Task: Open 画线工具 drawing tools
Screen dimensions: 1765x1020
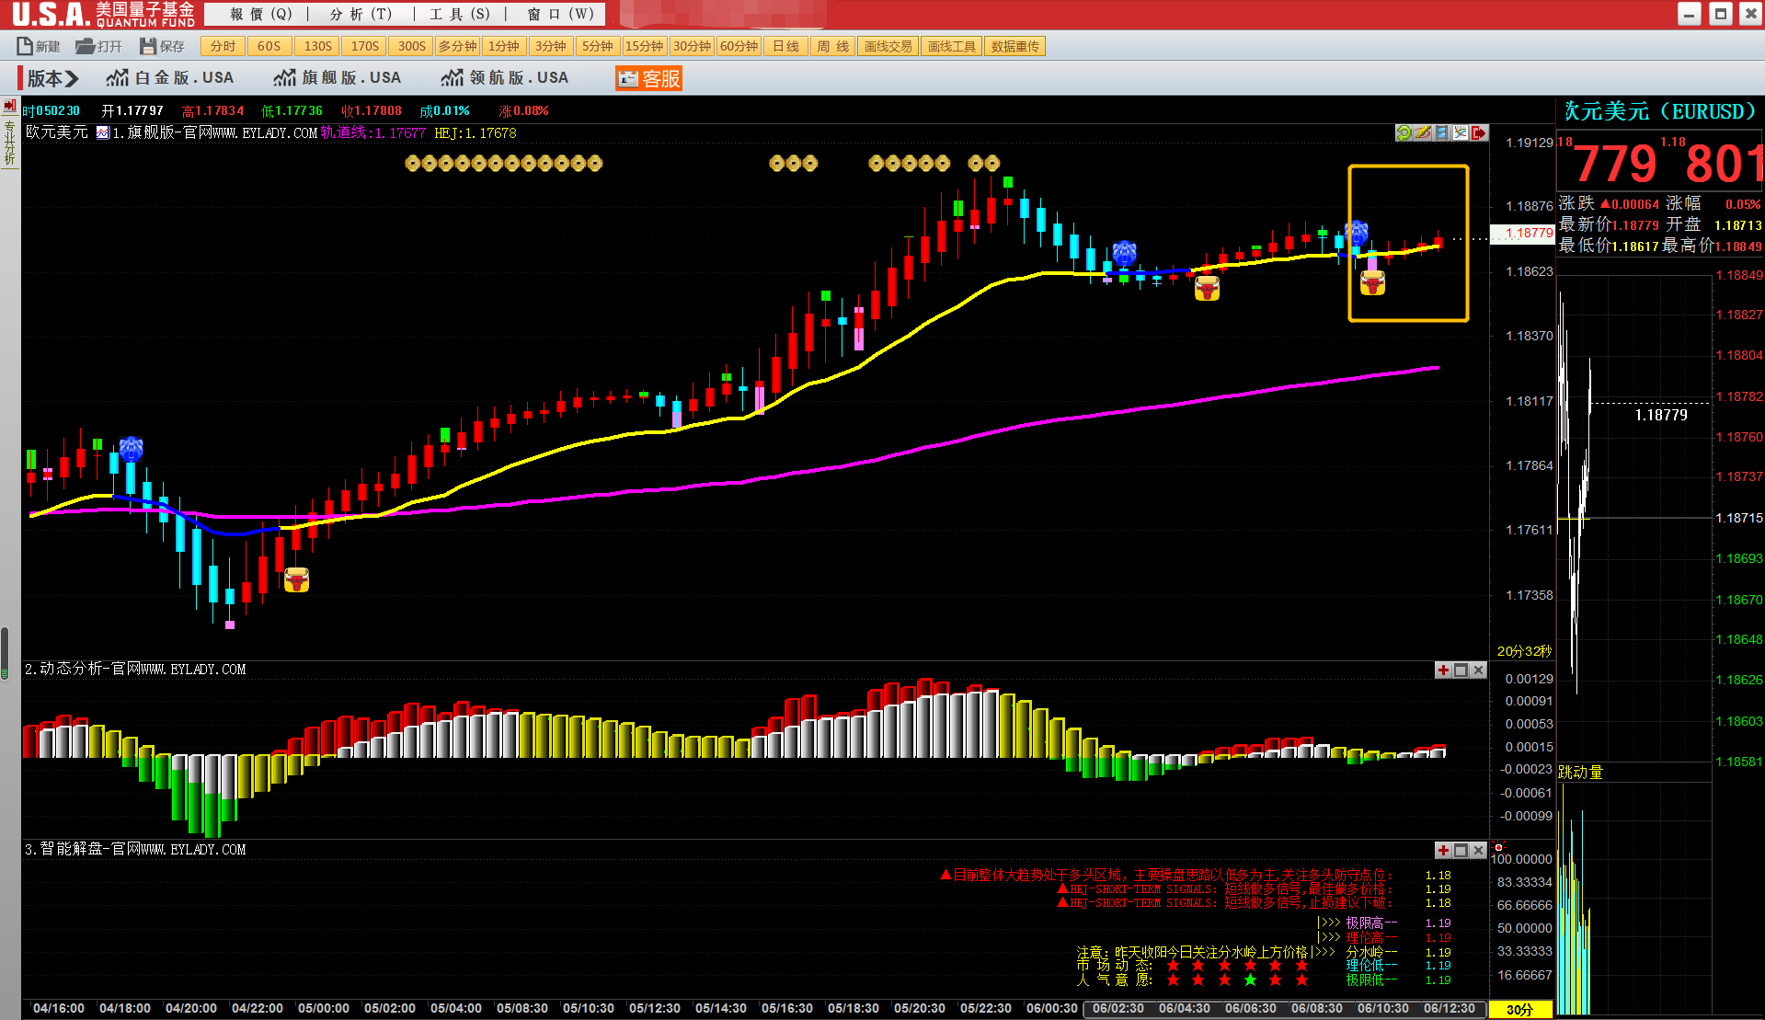Action: coord(951,46)
